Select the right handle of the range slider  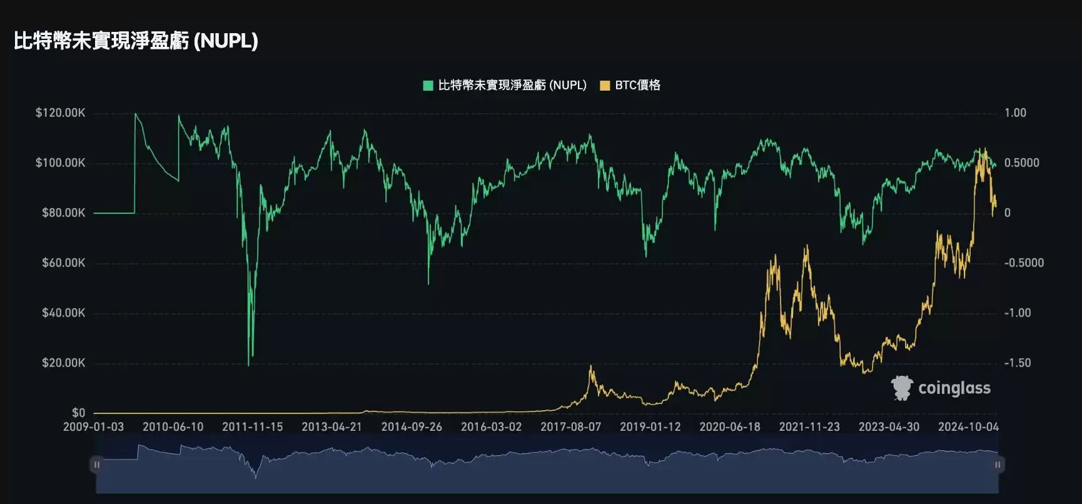[x=998, y=465]
